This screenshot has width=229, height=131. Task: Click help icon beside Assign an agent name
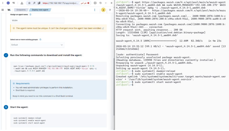coord(30,14)
